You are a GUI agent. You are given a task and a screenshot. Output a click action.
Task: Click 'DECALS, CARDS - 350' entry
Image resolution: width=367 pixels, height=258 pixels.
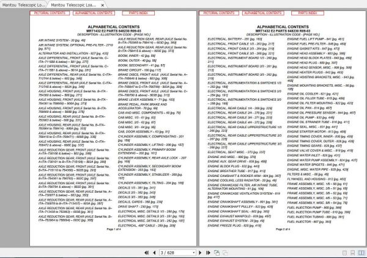(140, 202)
